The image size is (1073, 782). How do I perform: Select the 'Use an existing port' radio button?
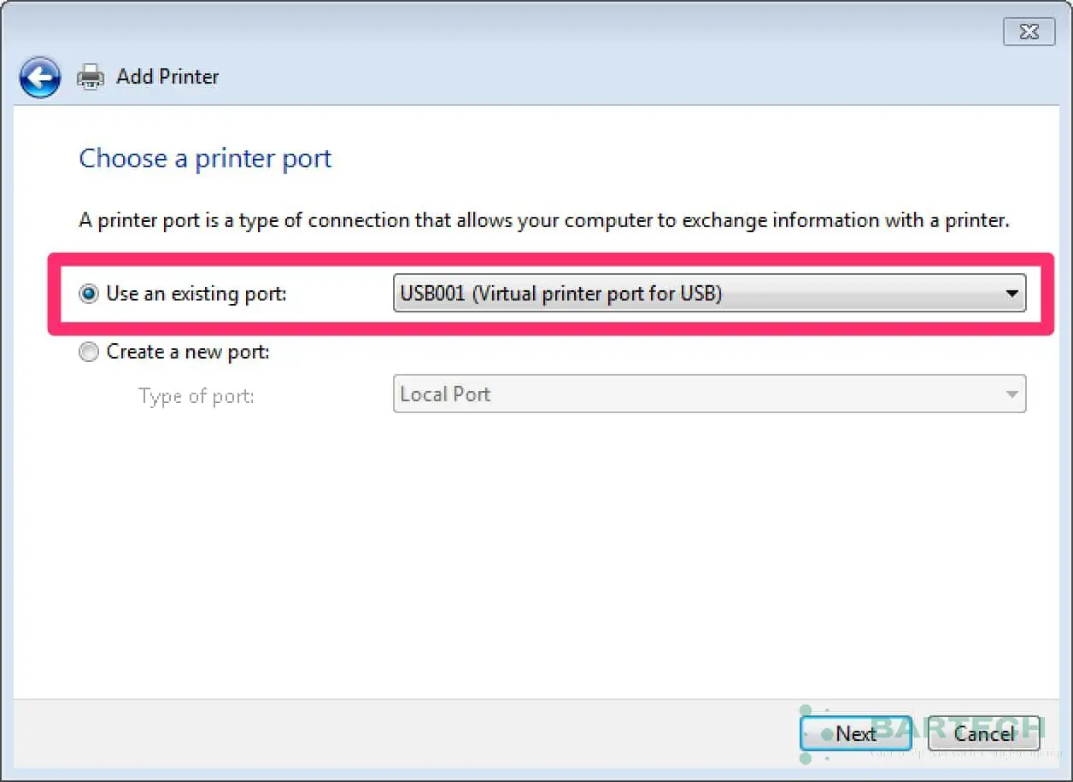[88, 294]
